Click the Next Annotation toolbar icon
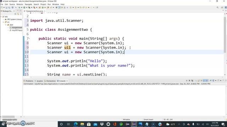The image size is (227, 127). pos(71,7)
